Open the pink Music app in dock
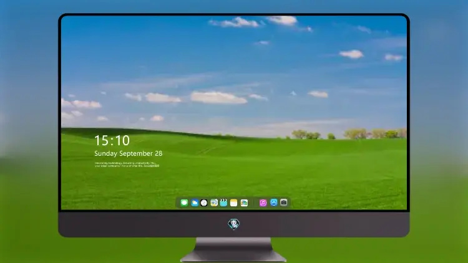 point(263,203)
